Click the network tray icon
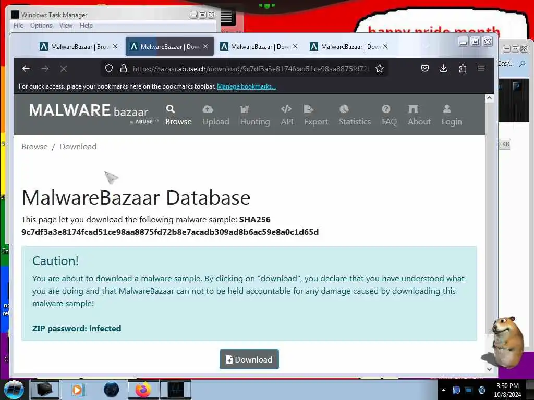The width and height of the screenshot is (534, 400). point(469,390)
